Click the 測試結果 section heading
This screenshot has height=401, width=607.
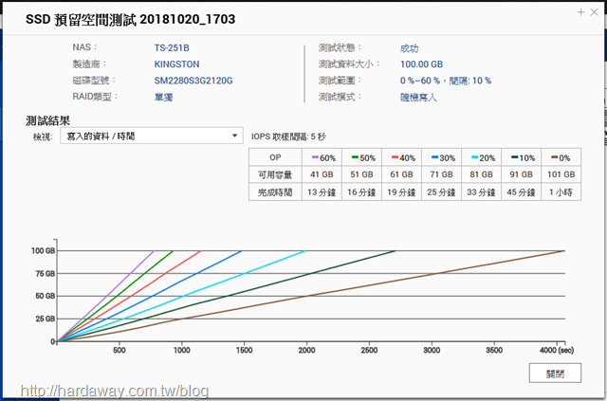47,120
